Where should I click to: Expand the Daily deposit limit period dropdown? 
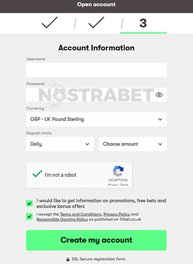60,144
